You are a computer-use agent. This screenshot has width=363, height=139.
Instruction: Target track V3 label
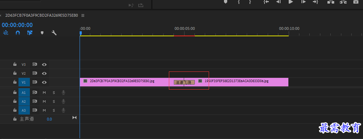tap(23, 64)
